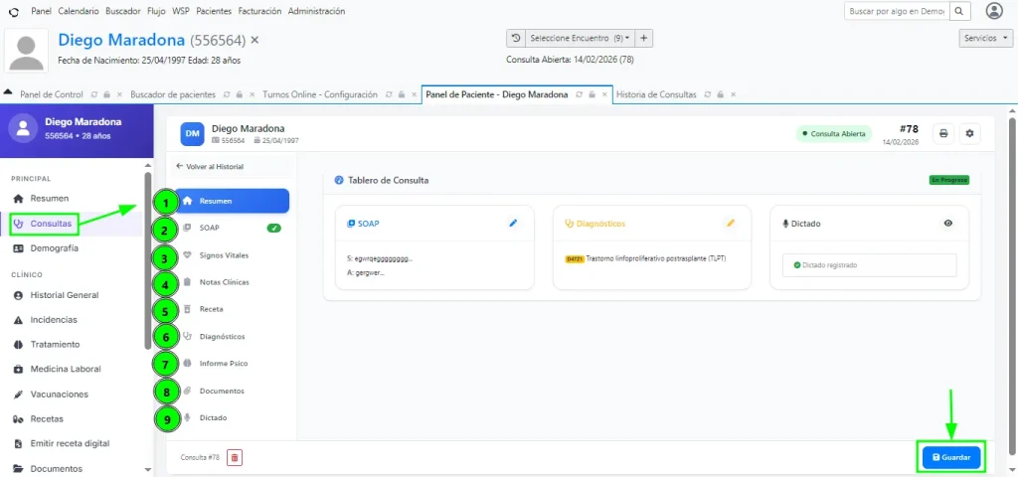Click the Dictado registrado status field
This screenshot has height=477, width=1018.
(869, 265)
